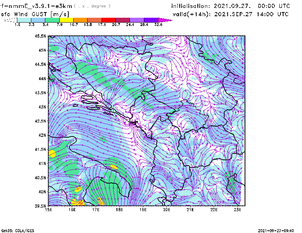Click the 17E longitude label
The image size is (302, 233).
(96, 210)
